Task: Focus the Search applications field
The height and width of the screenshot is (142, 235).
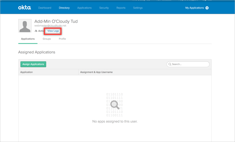Action: coord(188,64)
